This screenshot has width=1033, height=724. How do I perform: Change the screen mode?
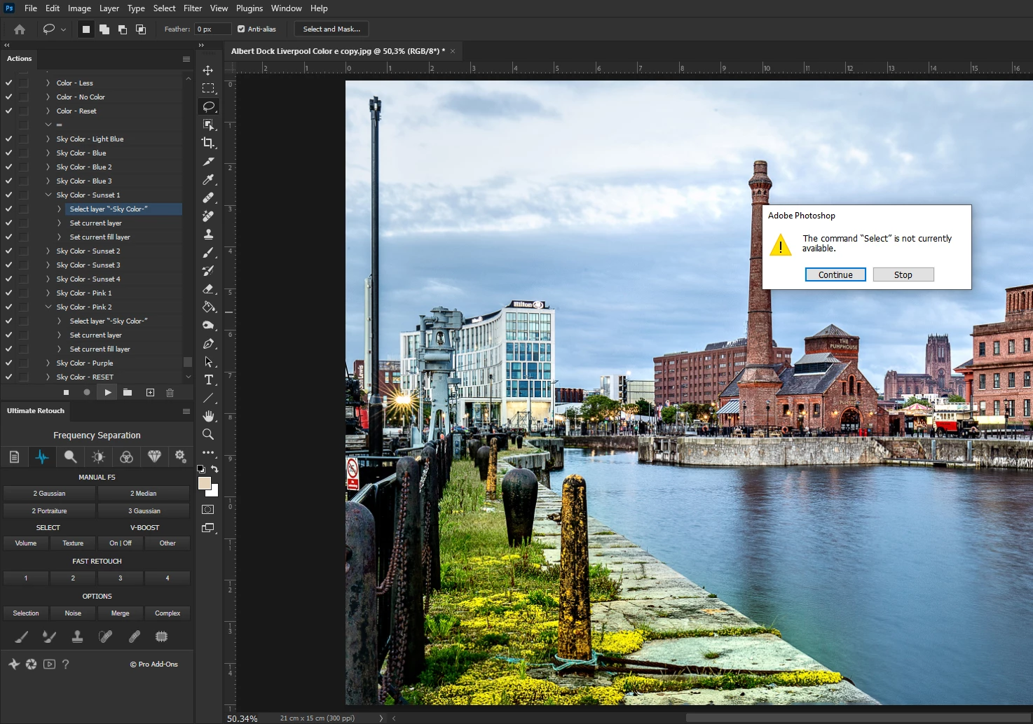208,528
